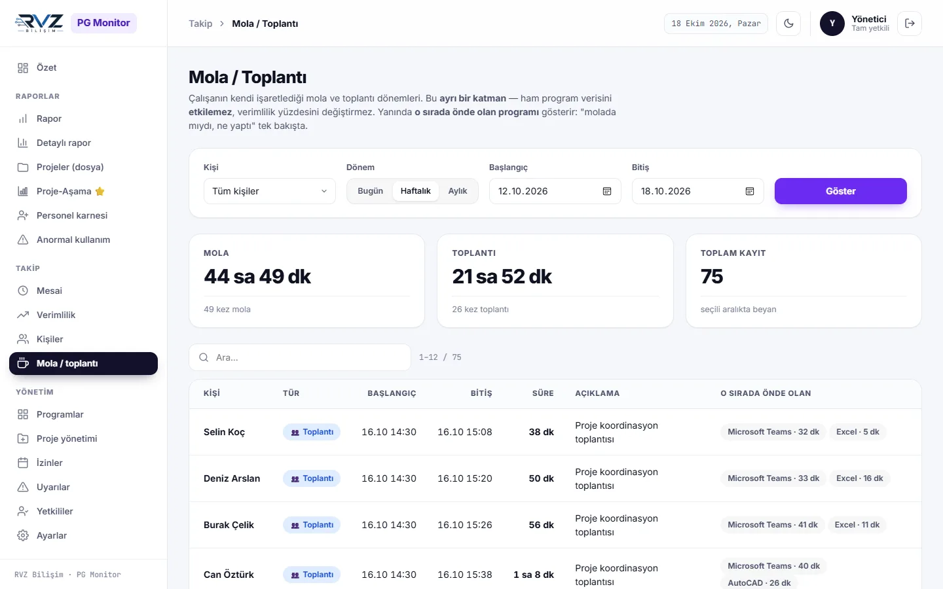Screen dimensions: 943x589
Task: Open the Mesai clock icon
Action: pos(23,291)
